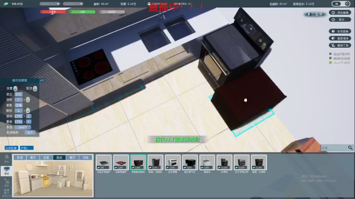Select the 5,000-priced black gas stove item
355x199 pixels.
(190, 162)
